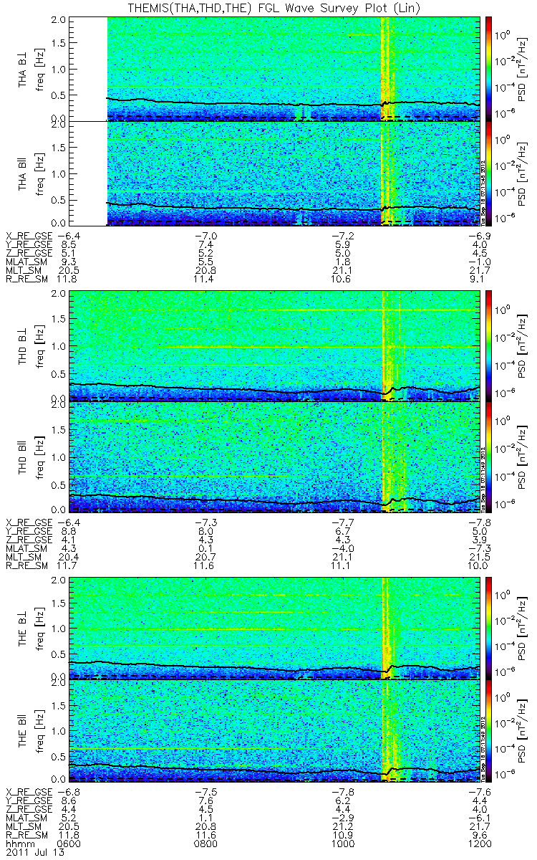Click the ephemeris value "-7.0"
The height and width of the screenshot is (860, 537).
pos(205,236)
